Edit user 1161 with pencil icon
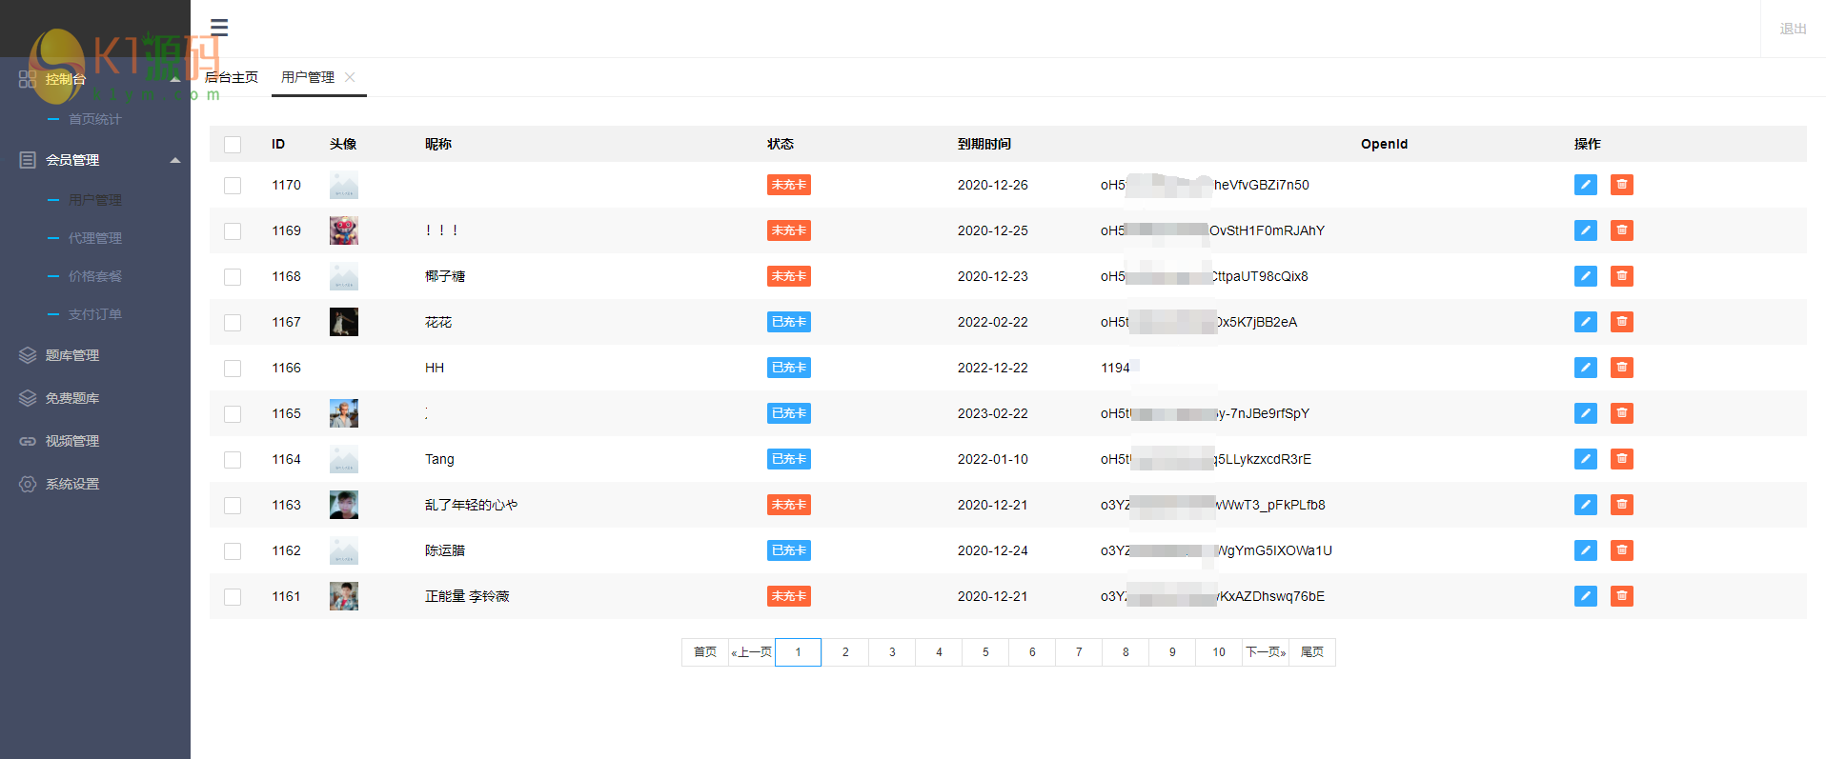The height and width of the screenshot is (759, 1826). (x=1585, y=596)
